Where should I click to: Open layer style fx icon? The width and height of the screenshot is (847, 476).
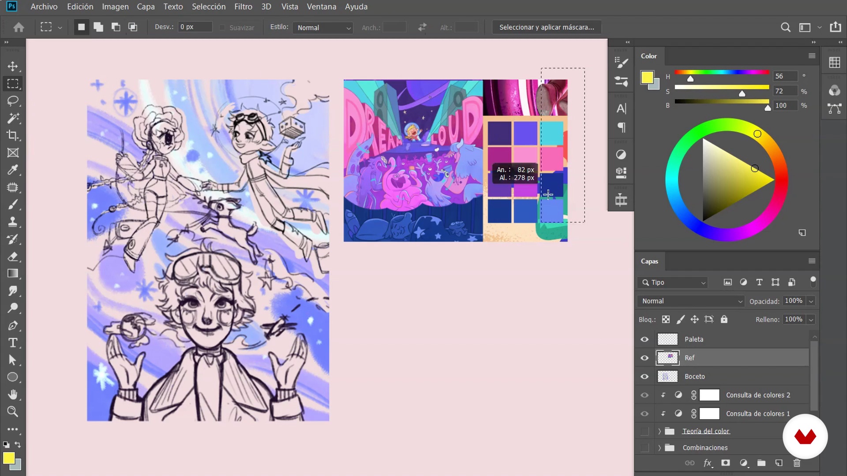(x=708, y=463)
